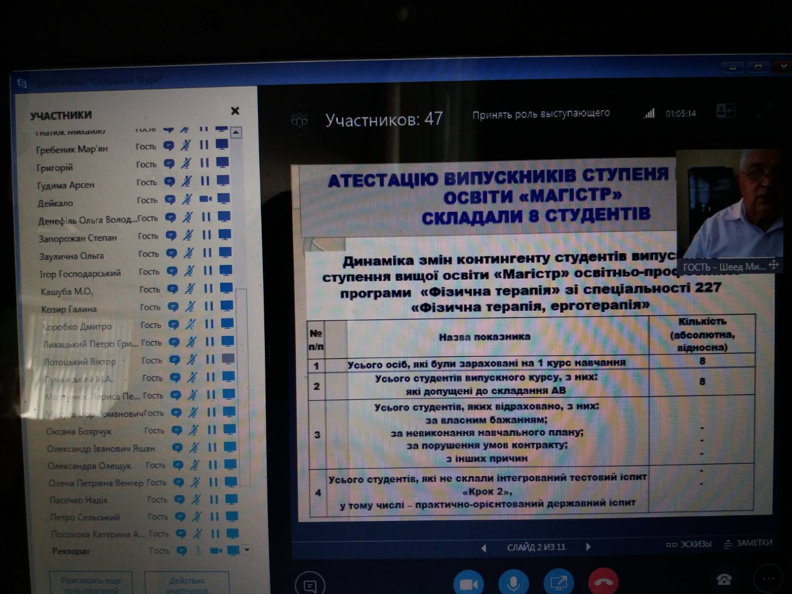The image size is (792, 594).
Task: Toggle the camera video button
Action: tap(468, 584)
